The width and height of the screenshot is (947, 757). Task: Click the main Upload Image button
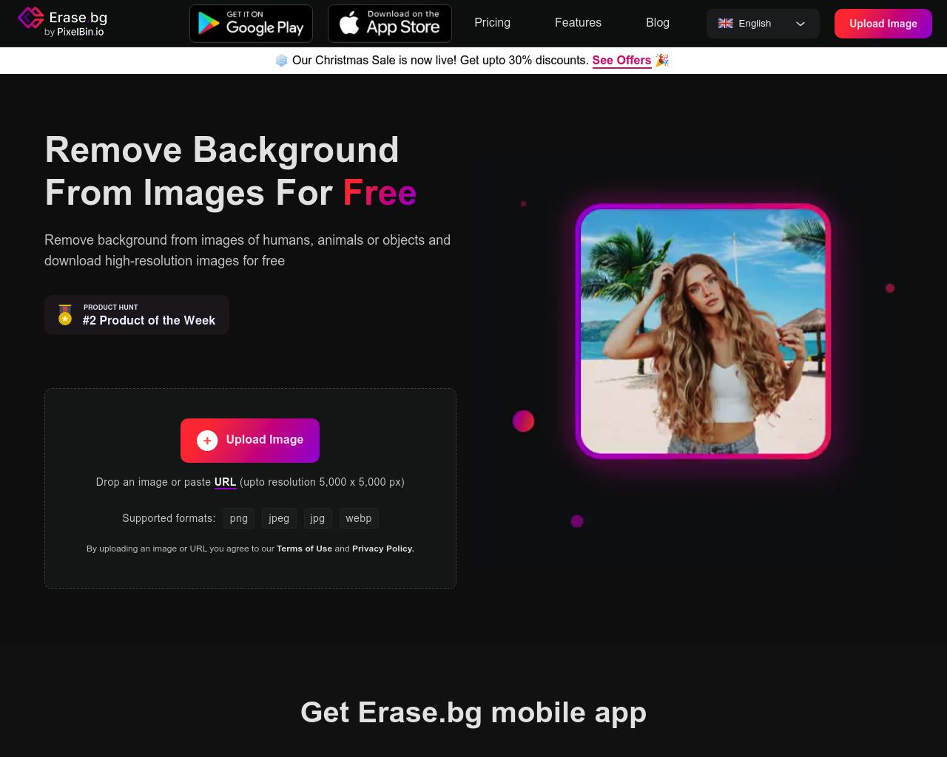point(250,441)
